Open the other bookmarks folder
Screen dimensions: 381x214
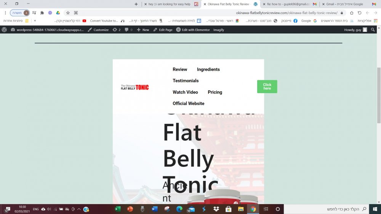[x=16, y=21]
